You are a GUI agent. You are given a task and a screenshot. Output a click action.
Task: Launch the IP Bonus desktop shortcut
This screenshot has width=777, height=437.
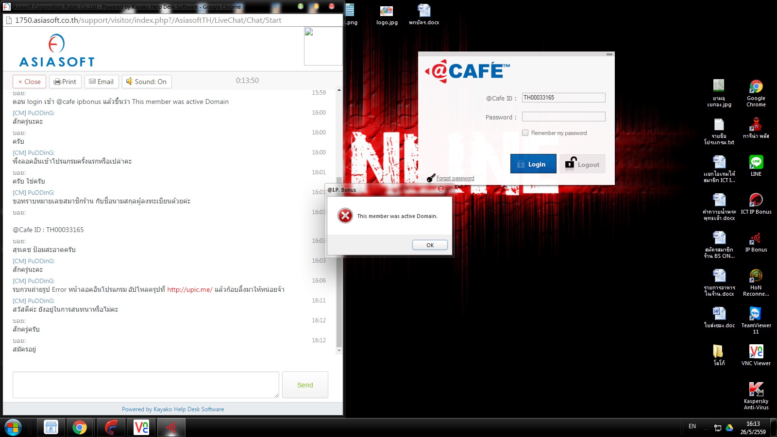point(756,241)
